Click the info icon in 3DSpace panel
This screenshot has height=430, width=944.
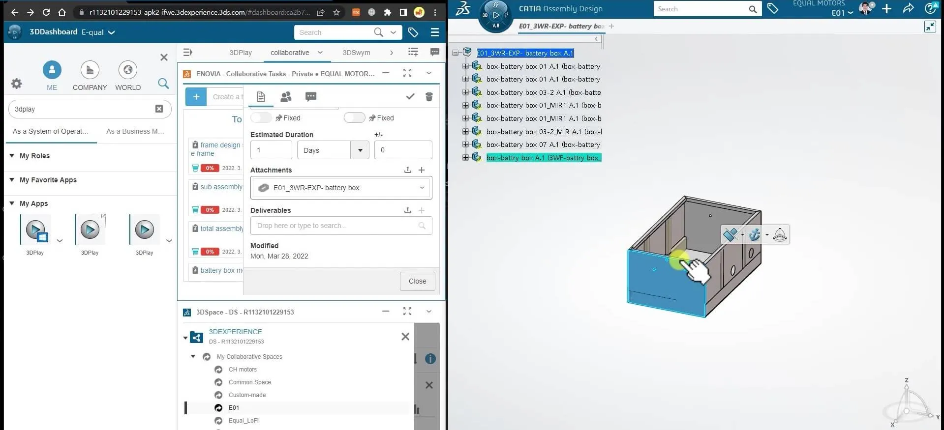tap(430, 359)
